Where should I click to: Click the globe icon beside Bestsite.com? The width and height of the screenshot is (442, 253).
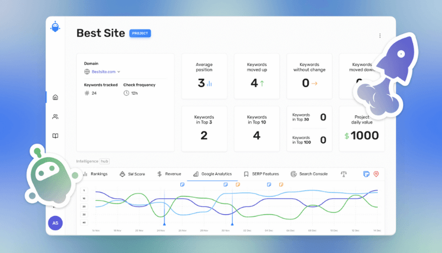click(x=87, y=72)
